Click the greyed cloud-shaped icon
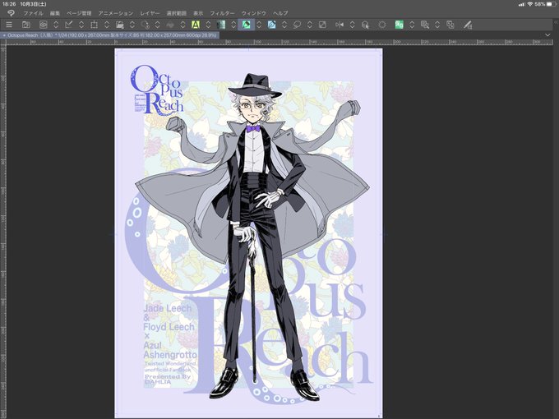Image resolution: width=559 pixels, height=419 pixels. pos(170,25)
